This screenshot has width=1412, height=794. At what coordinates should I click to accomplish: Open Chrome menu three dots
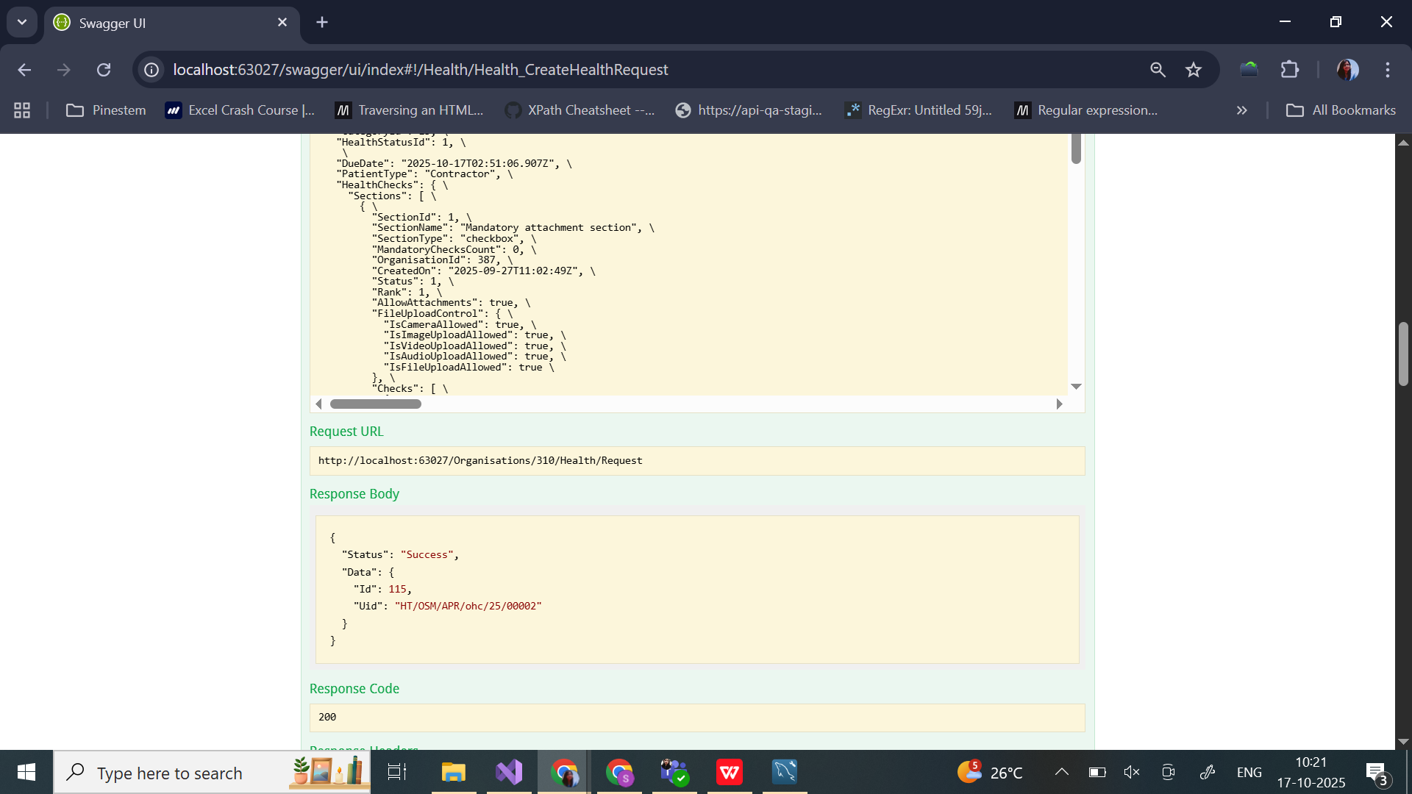tap(1388, 70)
